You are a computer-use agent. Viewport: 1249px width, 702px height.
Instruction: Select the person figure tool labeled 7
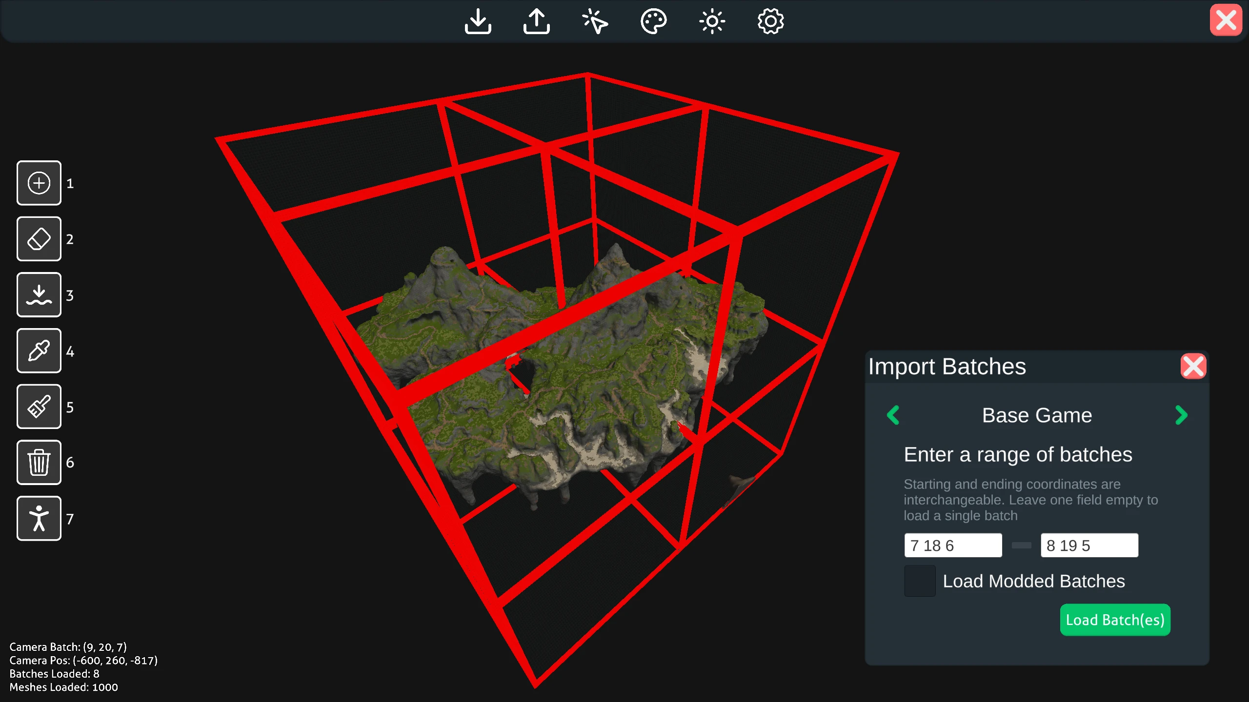click(x=39, y=518)
